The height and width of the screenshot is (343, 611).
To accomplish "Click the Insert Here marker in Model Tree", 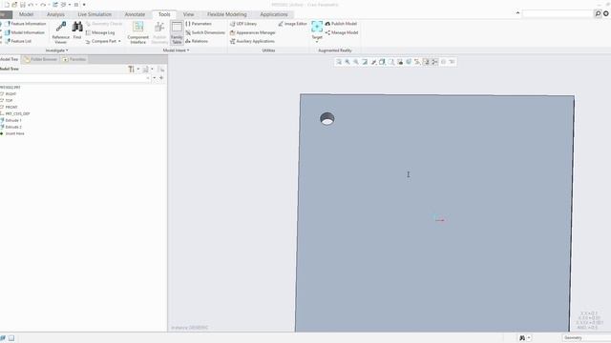I will (x=12, y=133).
